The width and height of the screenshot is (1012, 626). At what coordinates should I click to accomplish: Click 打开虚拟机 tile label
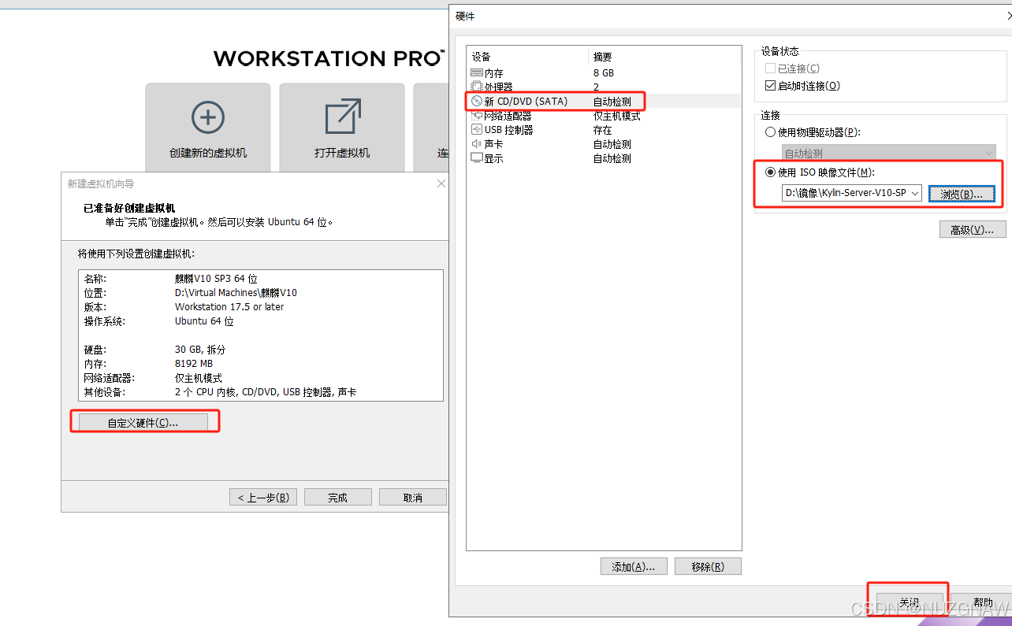342,153
